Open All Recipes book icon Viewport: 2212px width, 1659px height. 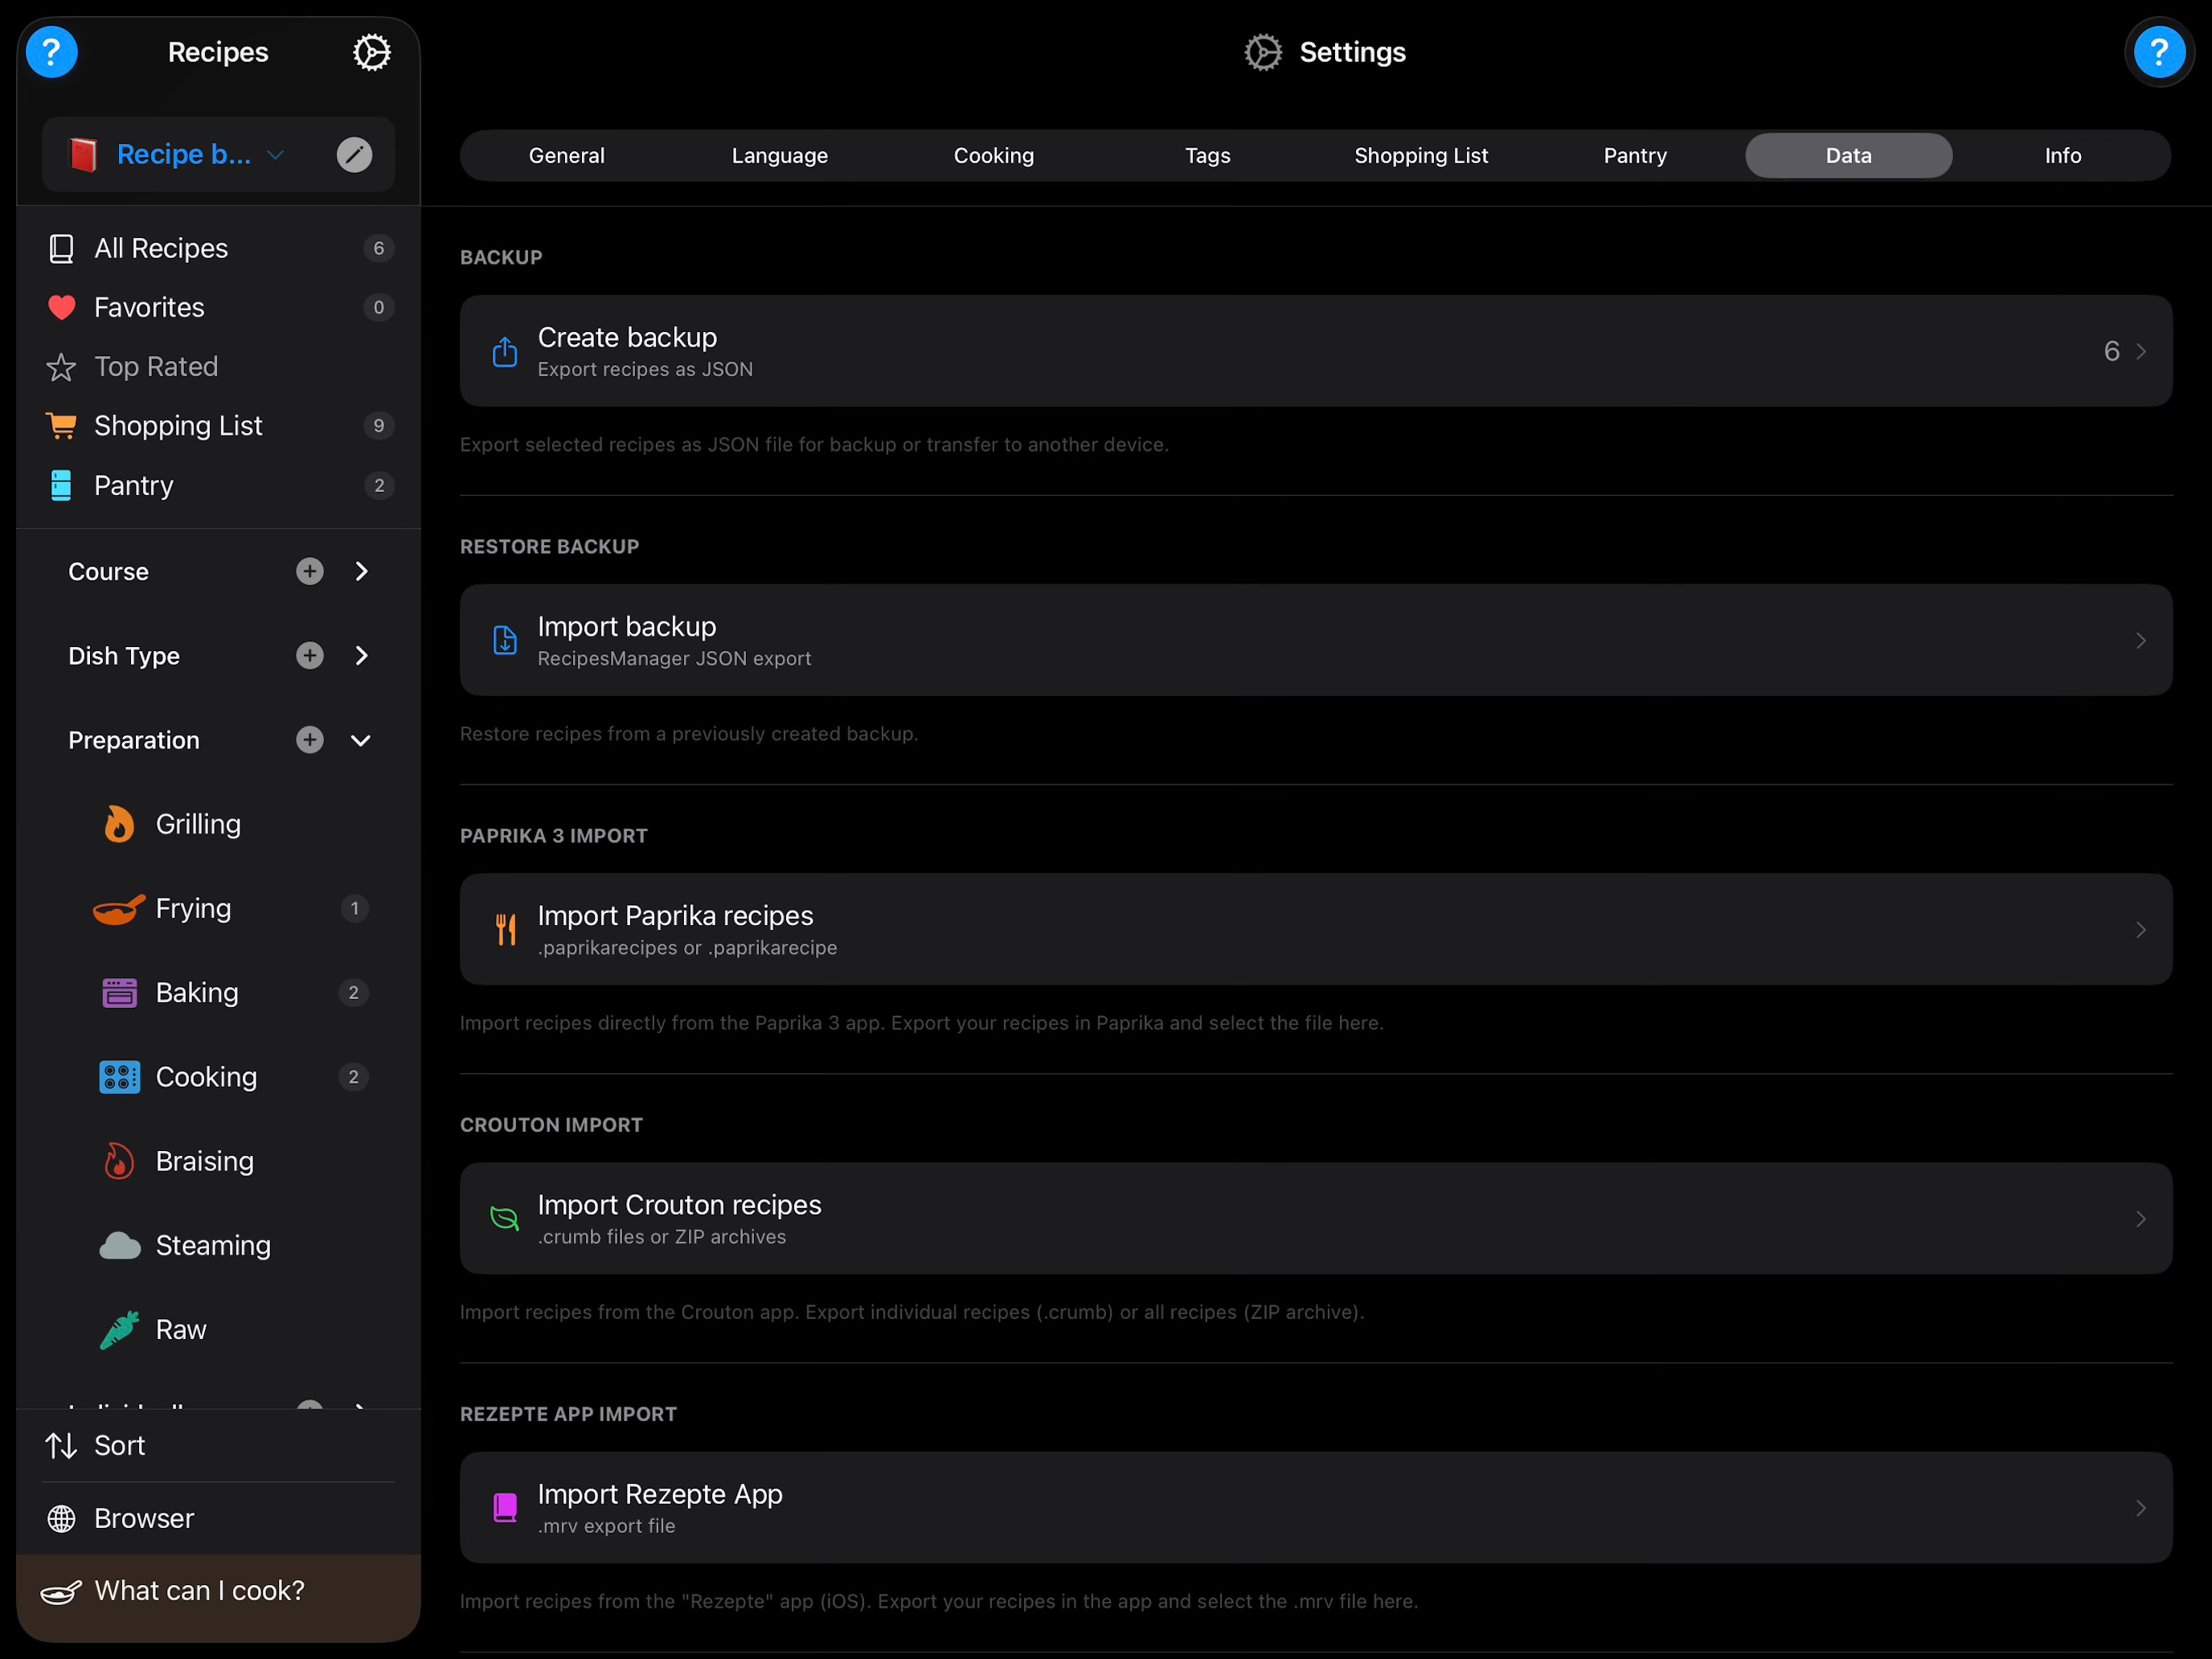tap(61, 248)
